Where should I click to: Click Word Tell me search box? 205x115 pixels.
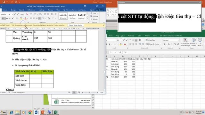point(75,10)
